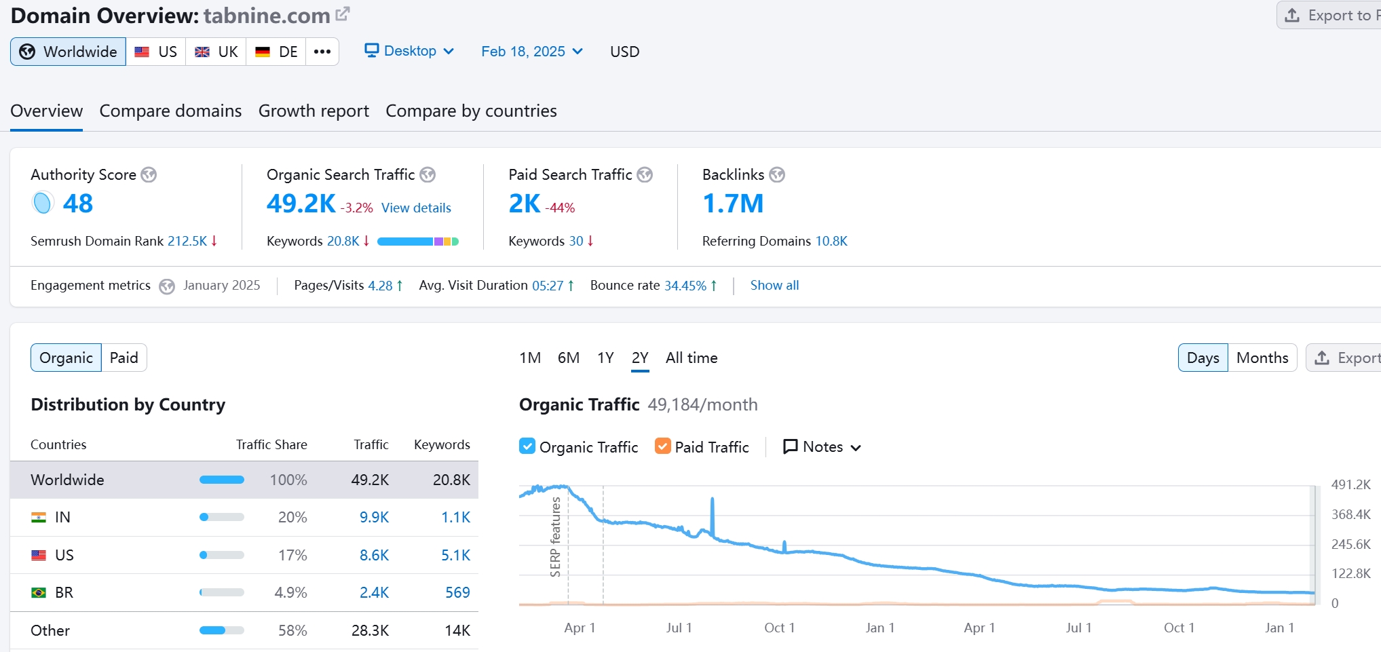The image size is (1381, 652).
Task: Click View details link for organic traffic
Action: tap(416, 208)
